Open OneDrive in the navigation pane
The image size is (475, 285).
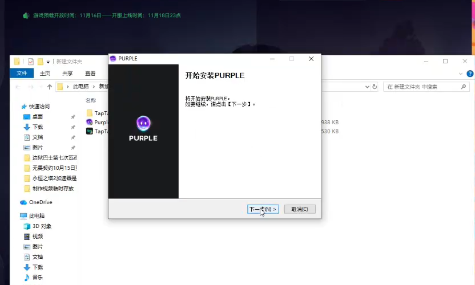point(40,202)
